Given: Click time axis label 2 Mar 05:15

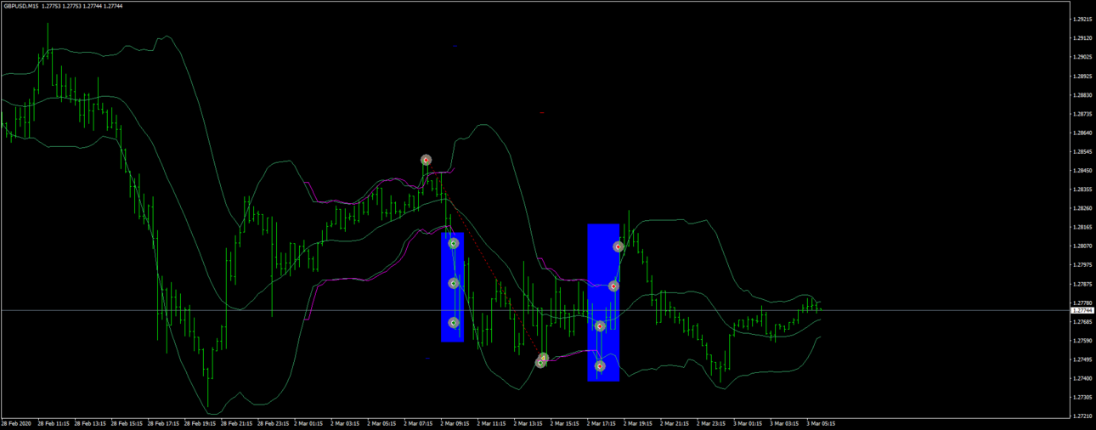Looking at the screenshot, I should point(382,423).
